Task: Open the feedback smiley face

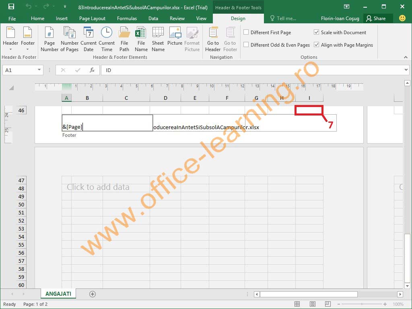Action: 402,18
